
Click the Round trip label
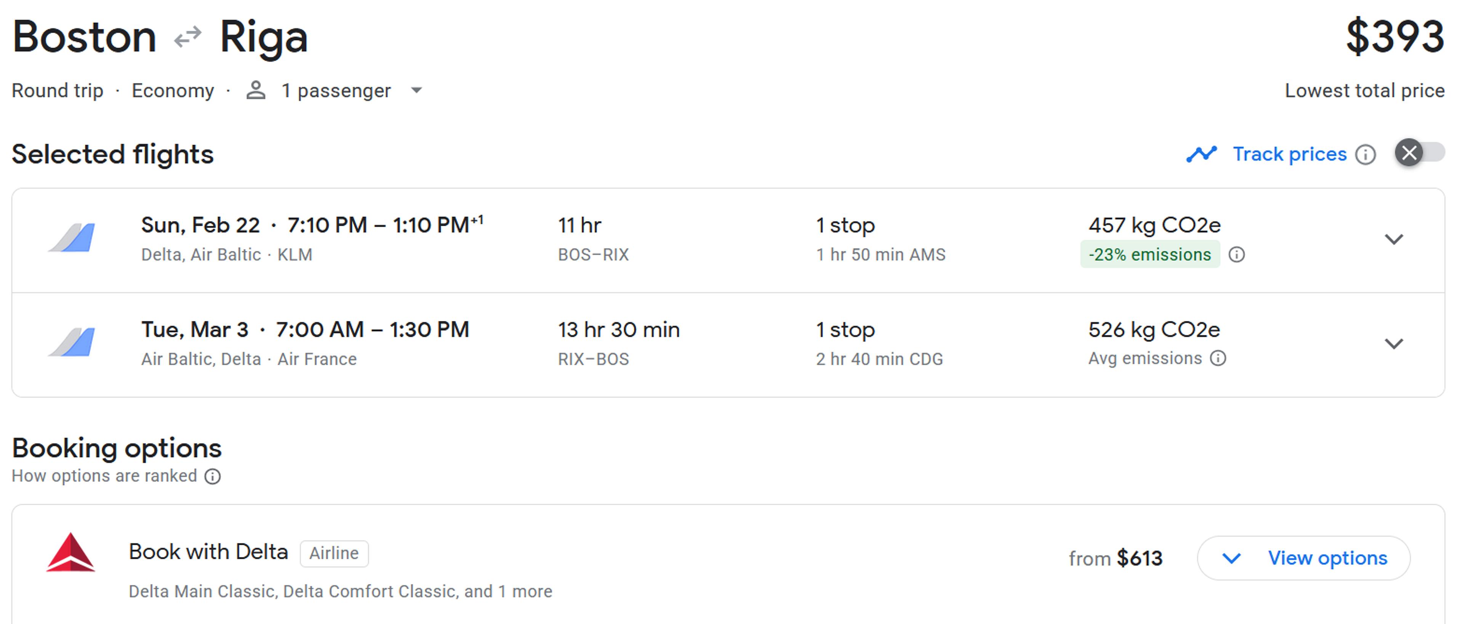pyautogui.click(x=58, y=90)
